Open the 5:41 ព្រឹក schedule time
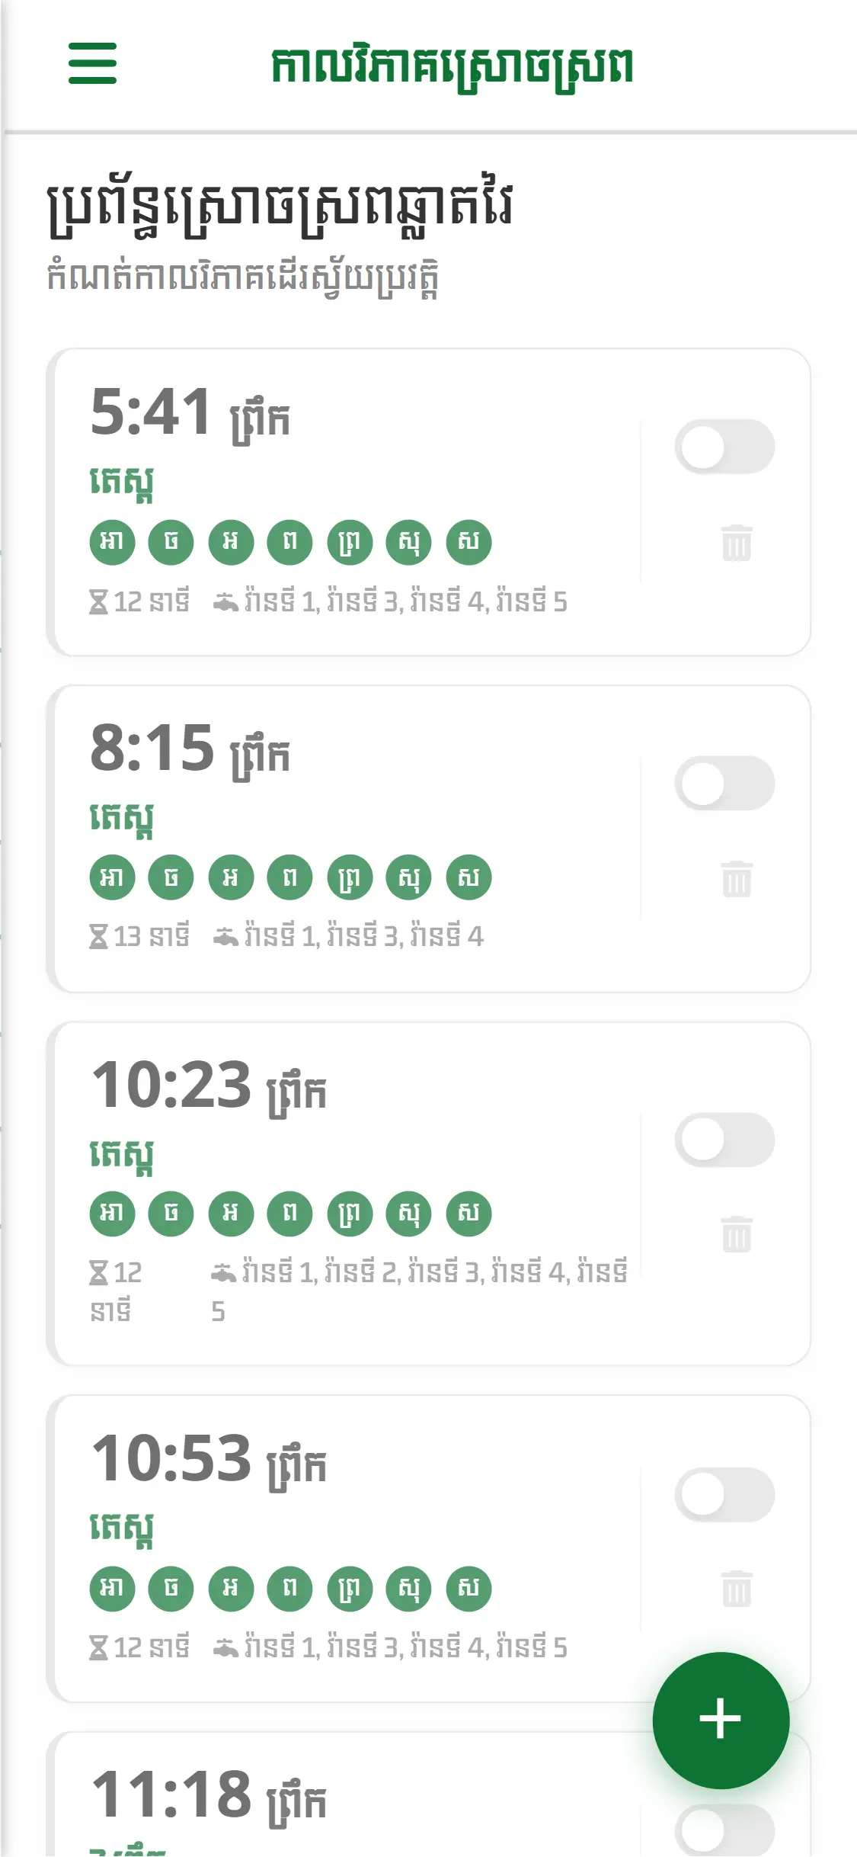Viewport: 857px width, 1857px height. coord(190,412)
